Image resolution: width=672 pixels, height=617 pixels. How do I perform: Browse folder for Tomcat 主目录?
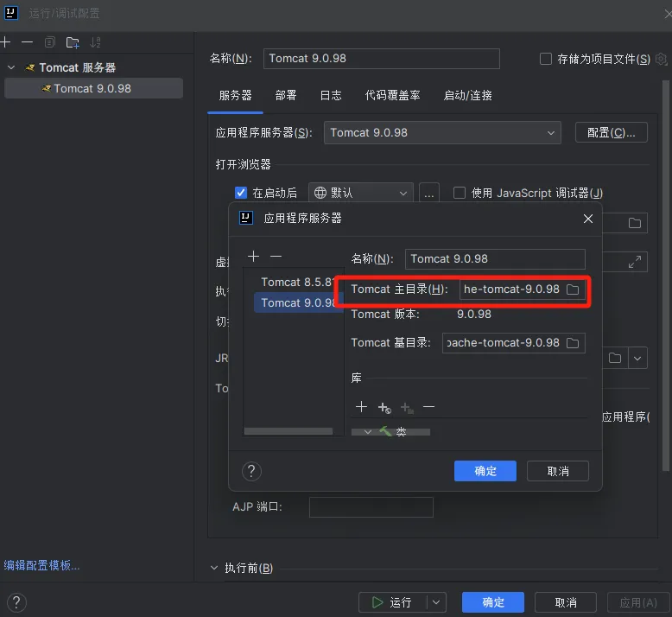tap(573, 289)
